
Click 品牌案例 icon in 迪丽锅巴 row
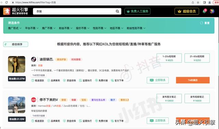[49, 80]
